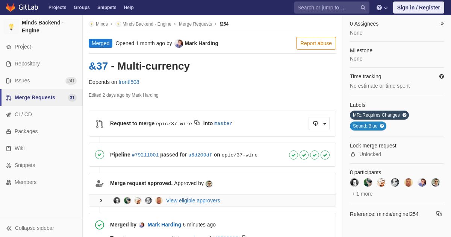Viewport: 451px width, 237px height.
Task: Open Snippets in top navigation
Action: click(x=107, y=8)
